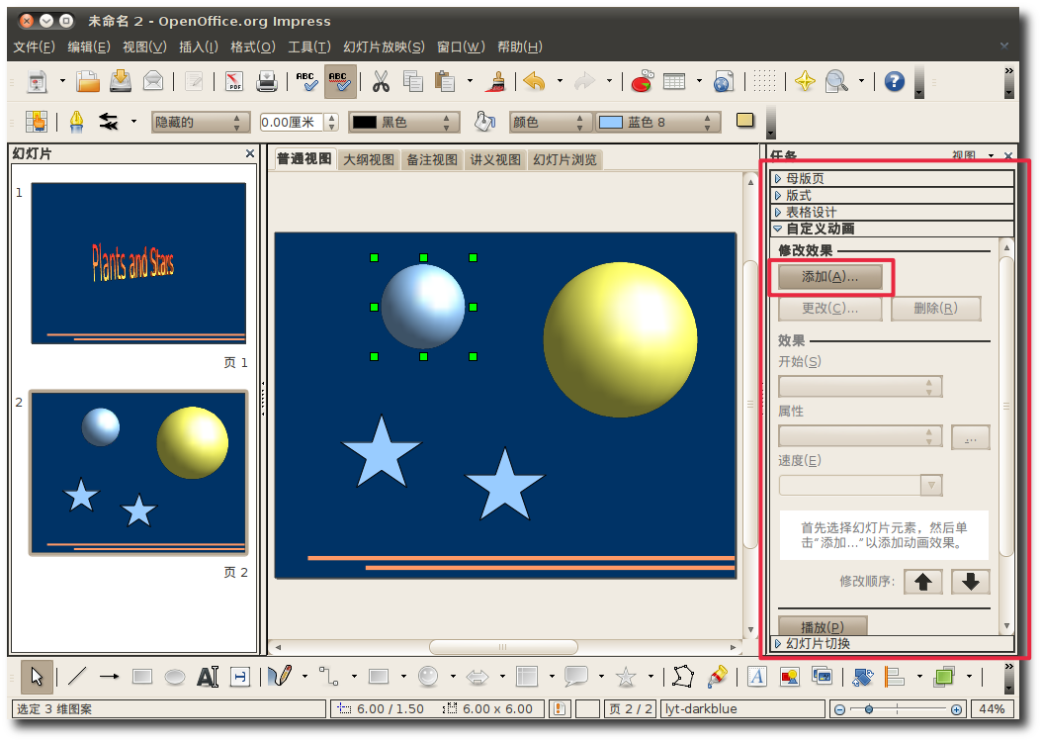The width and height of the screenshot is (1042, 742).
Task: Toggle the Shadow icon
Action: coord(745,121)
